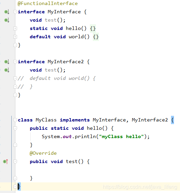Collapse the public void test() method in MyClass
The image size is (180, 193).
pyautogui.click(x=15, y=161)
